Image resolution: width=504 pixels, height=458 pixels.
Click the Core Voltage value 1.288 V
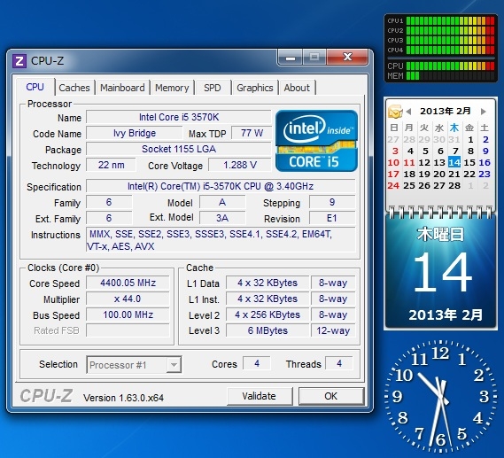click(x=240, y=165)
